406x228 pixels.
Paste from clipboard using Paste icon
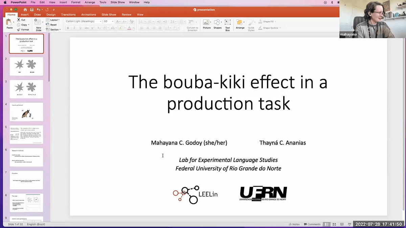pos(8,22)
